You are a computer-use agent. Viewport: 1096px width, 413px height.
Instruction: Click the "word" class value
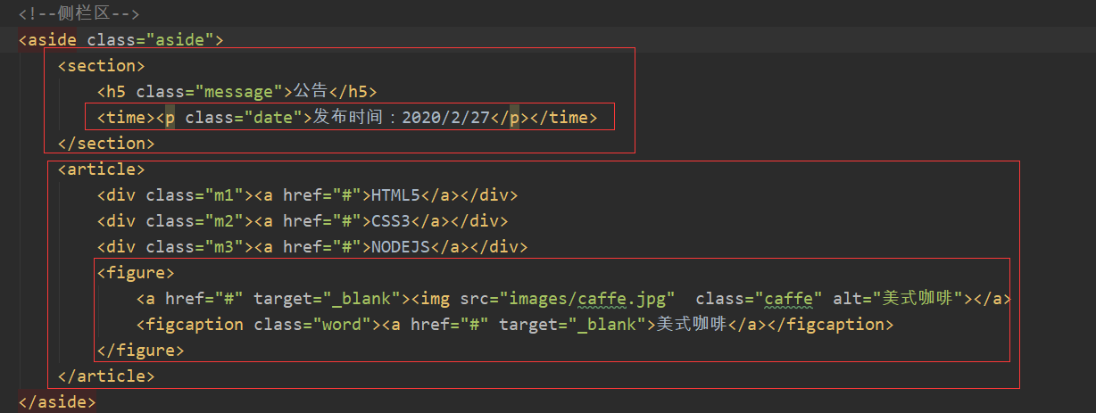coord(342,325)
